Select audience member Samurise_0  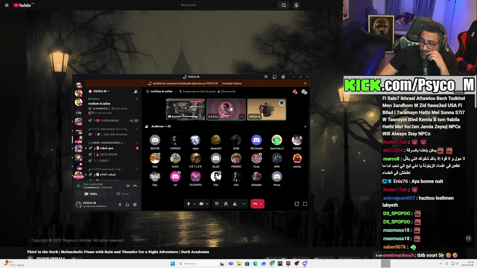277,140
